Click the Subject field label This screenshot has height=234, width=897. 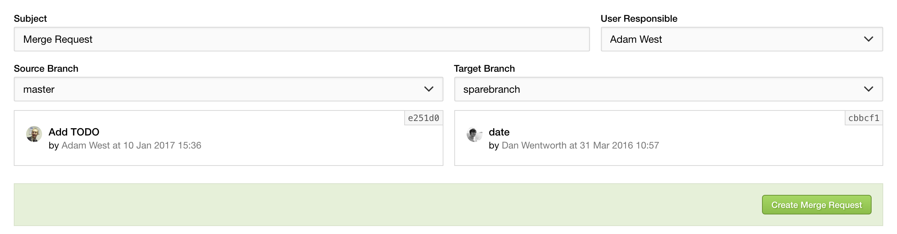pyautogui.click(x=30, y=18)
